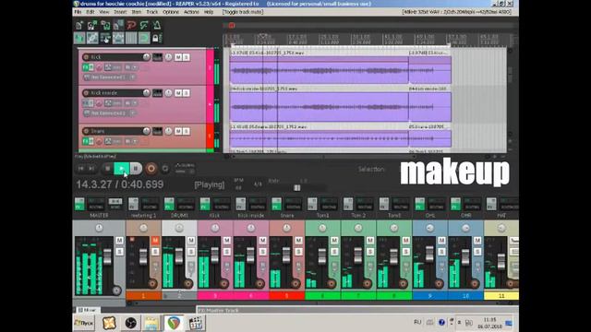This screenshot has width=591, height=332.
Task: Click Go to project start transport button
Action: pyautogui.click(x=80, y=168)
